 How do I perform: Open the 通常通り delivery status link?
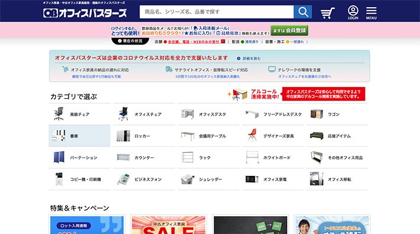pyautogui.click(x=251, y=42)
